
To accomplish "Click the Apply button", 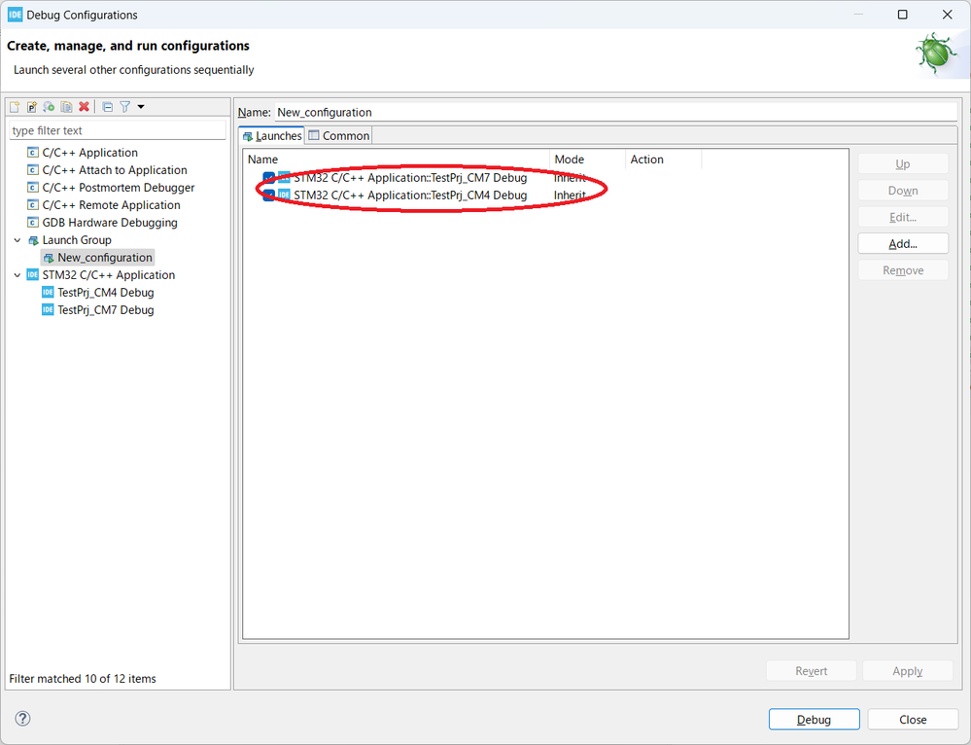I will click(x=907, y=671).
